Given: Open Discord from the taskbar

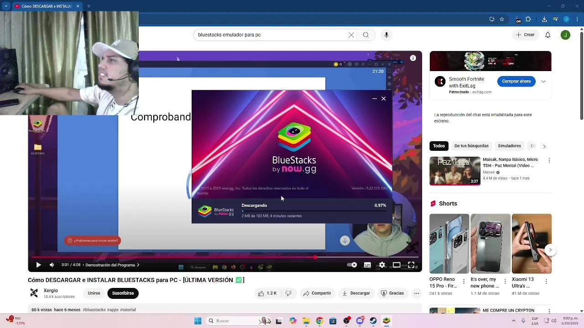Looking at the screenshot, I should point(360,321).
